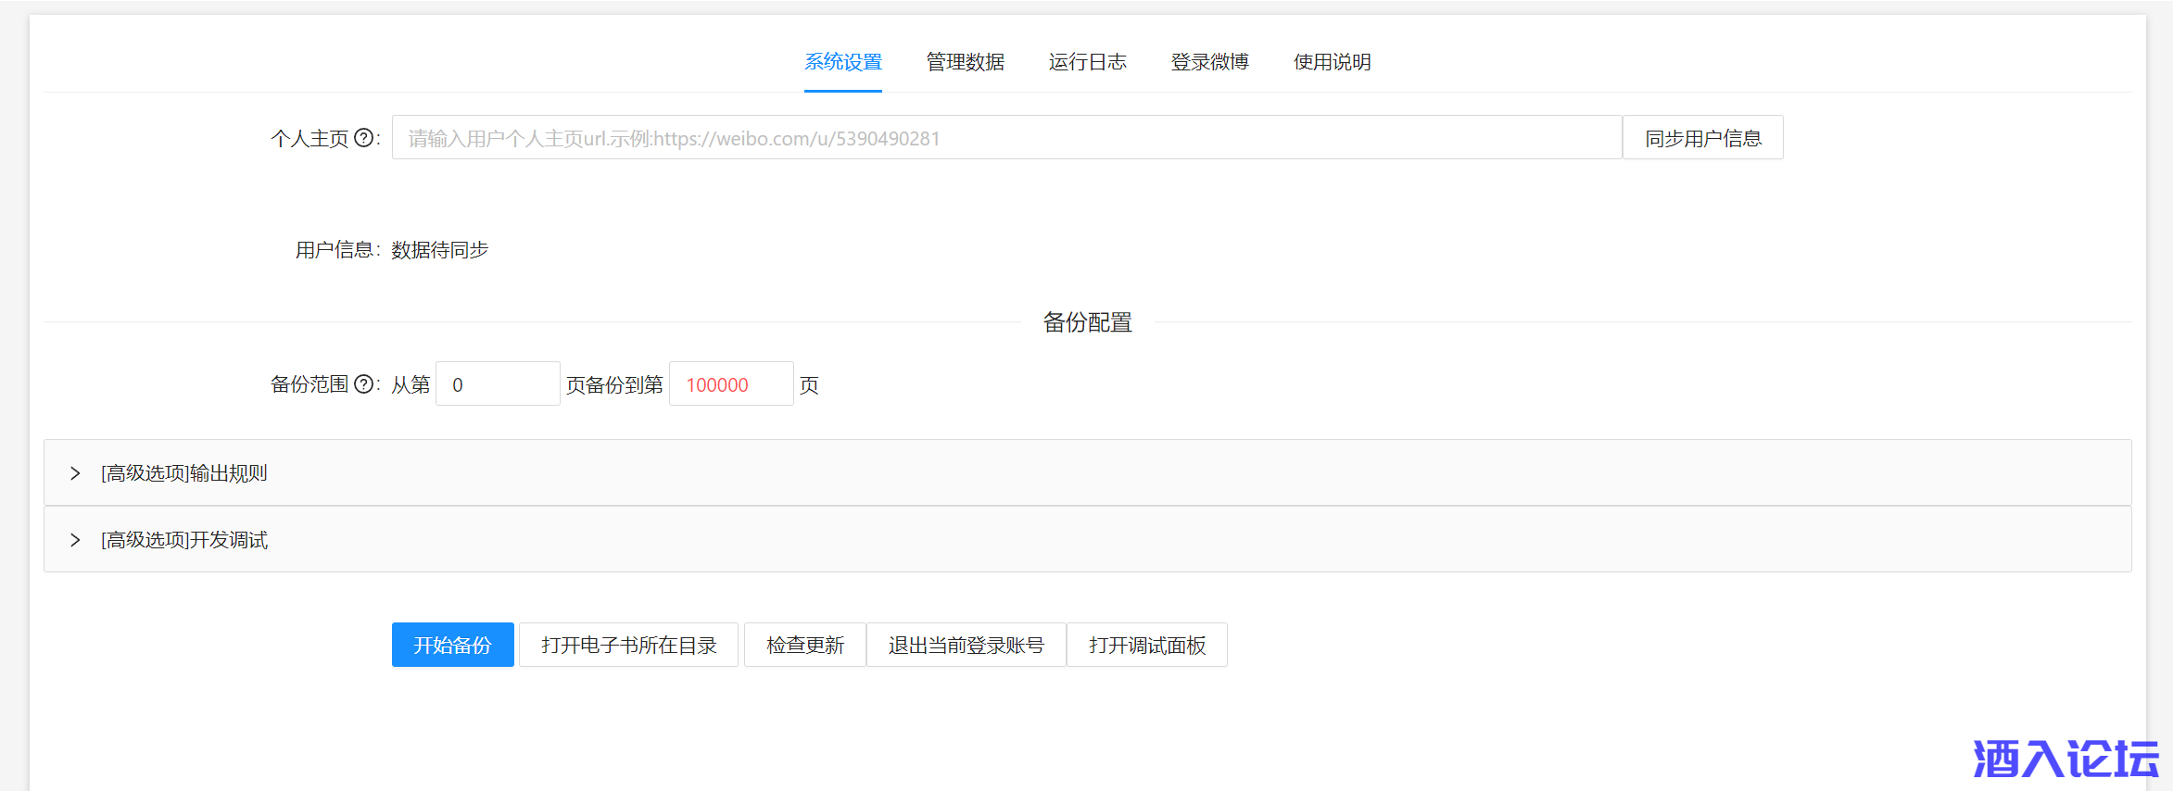Select the 登录微博 tab
Viewport: 2173px width, 791px height.
(1209, 62)
